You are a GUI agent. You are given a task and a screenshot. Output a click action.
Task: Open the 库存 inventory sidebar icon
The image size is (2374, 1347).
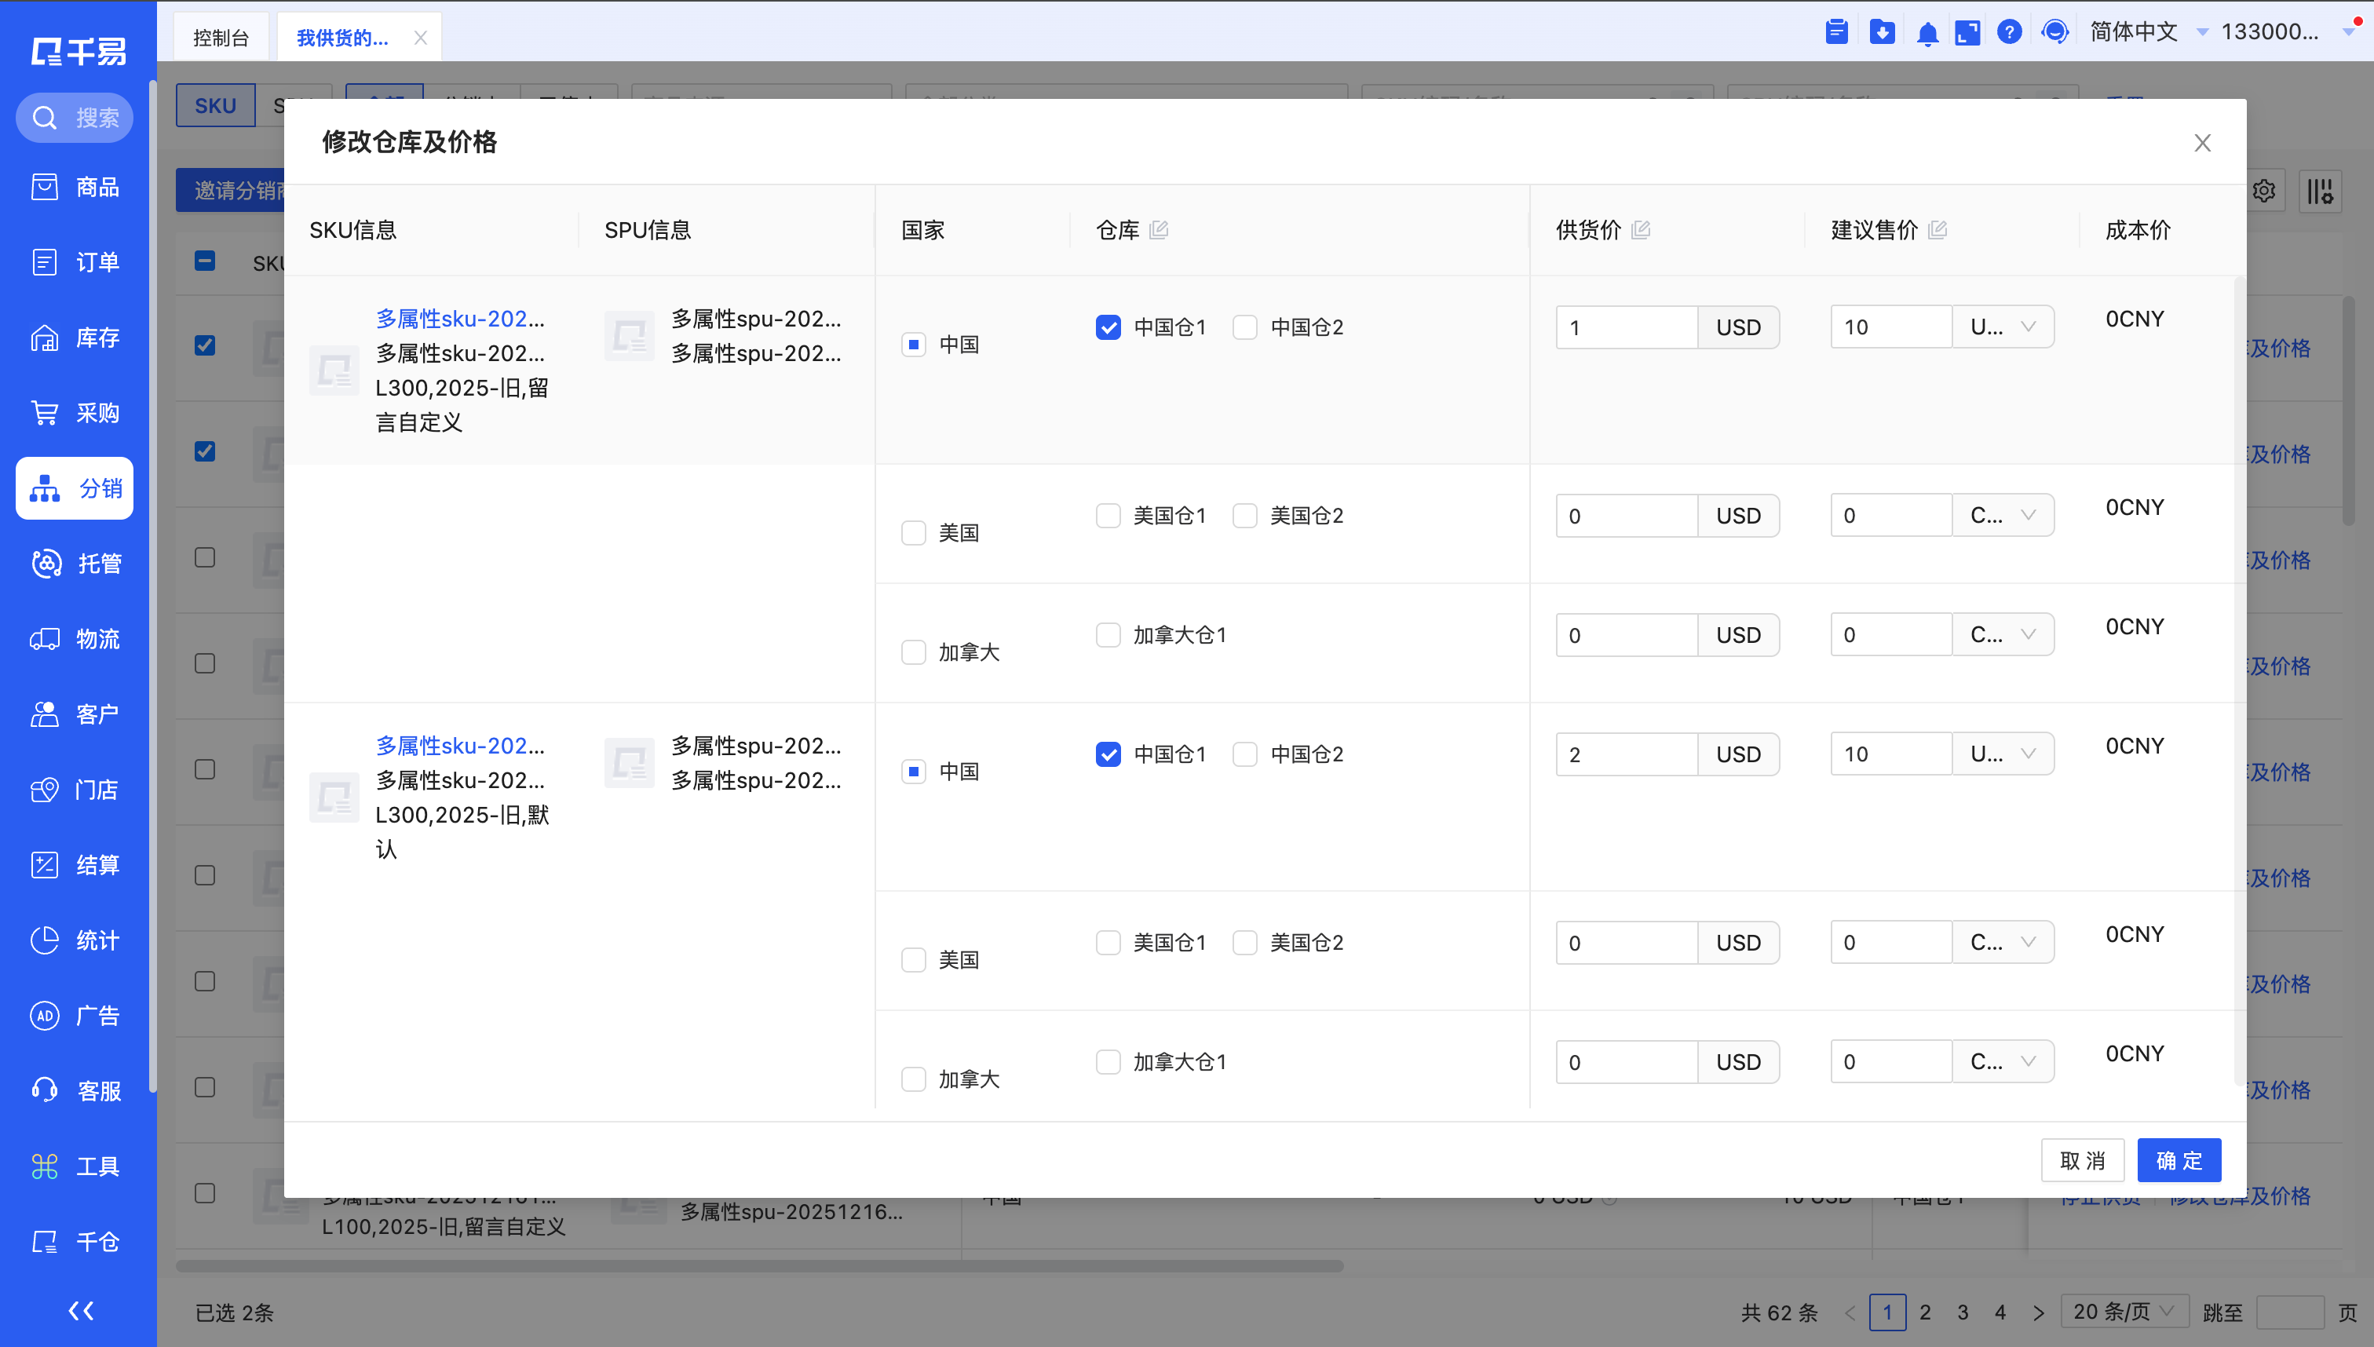45,338
